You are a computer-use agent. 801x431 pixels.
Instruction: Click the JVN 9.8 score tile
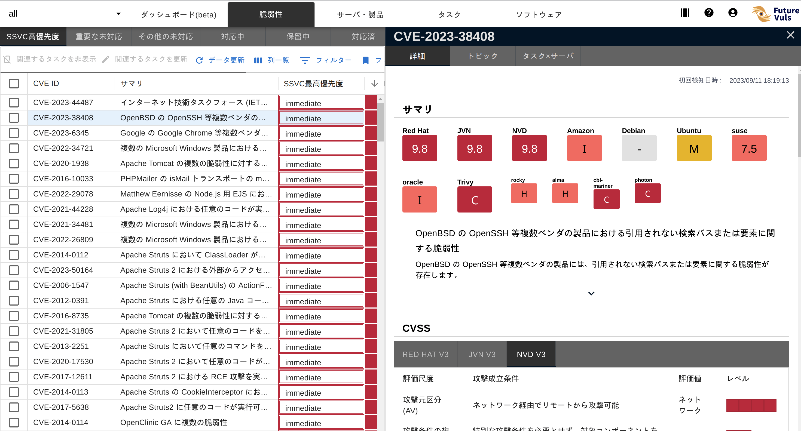pyautogui.click(x=475, y=148)
